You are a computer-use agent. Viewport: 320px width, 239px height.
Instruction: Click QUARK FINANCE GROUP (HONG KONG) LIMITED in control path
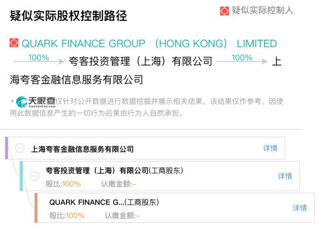point(149,44)
